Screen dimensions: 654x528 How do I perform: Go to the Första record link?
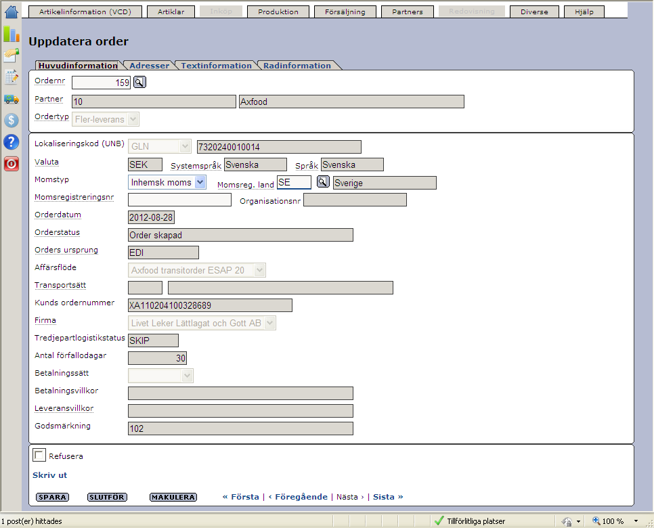(x=240, y=497)
